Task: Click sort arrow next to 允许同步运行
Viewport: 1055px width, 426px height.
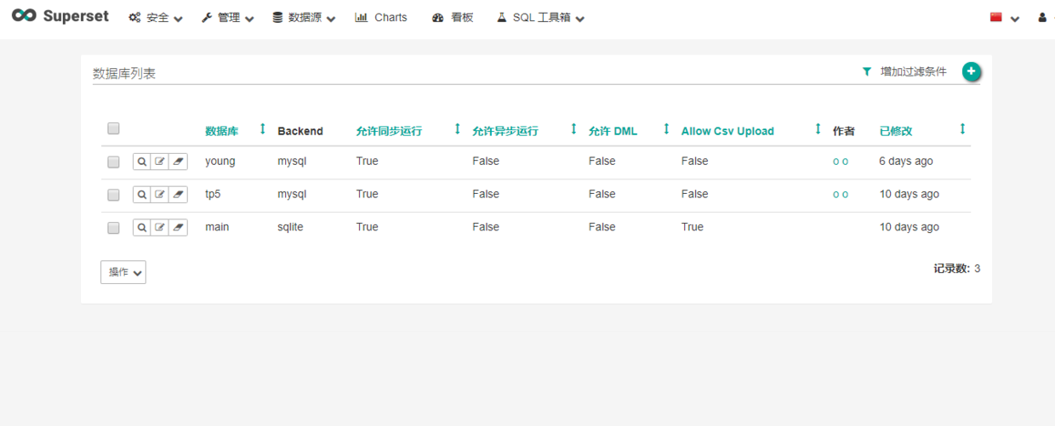Action: click(457, 129)
